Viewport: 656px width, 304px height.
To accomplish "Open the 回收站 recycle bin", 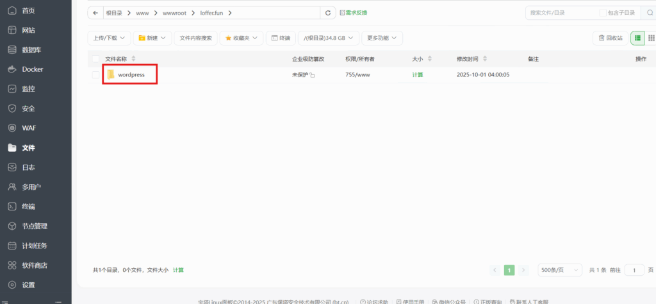I will tap(611, 38).
